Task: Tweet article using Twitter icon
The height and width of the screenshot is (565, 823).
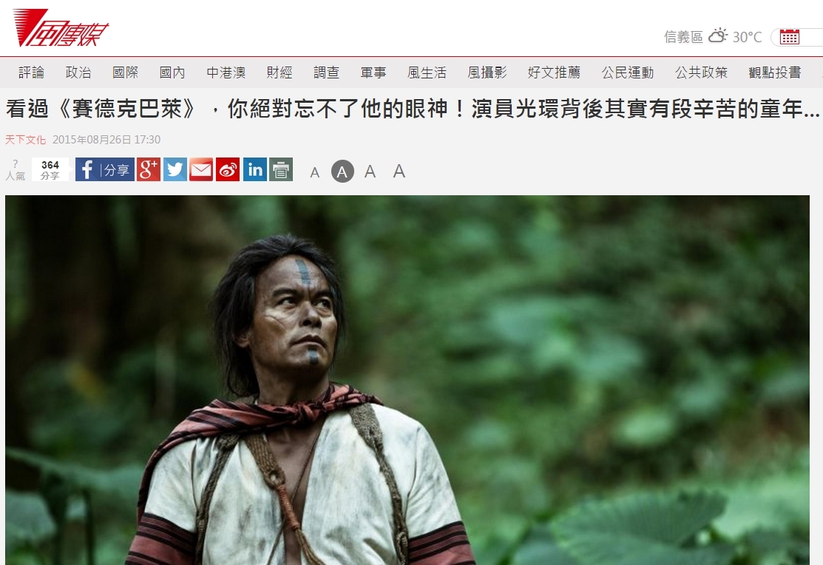Action: (x=175, y=169)
